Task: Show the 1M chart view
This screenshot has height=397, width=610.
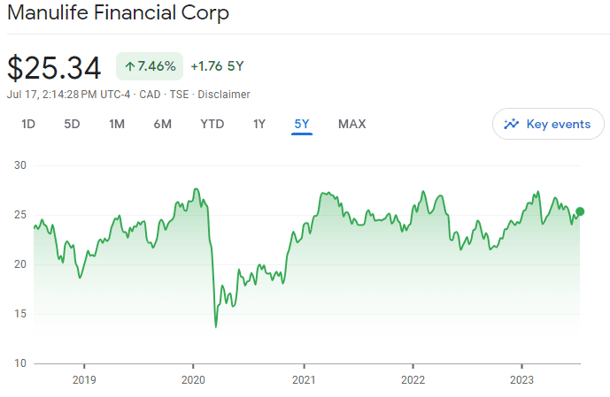Action: 117,125
